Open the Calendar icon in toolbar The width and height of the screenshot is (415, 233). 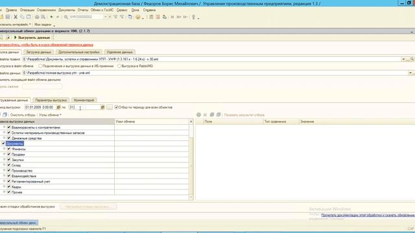158,17
